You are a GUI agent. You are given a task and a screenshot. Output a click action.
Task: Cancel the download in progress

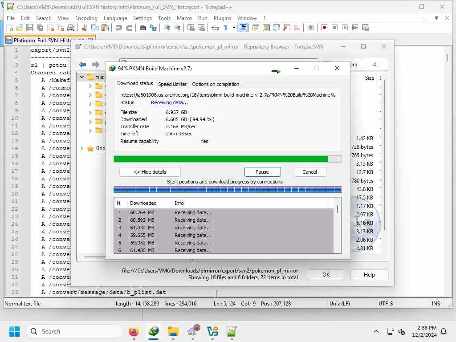[x=310, y=172]
